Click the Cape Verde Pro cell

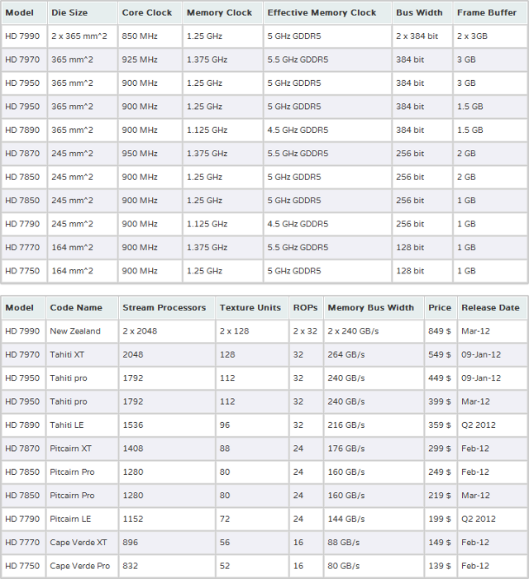(x=82, y=566)
